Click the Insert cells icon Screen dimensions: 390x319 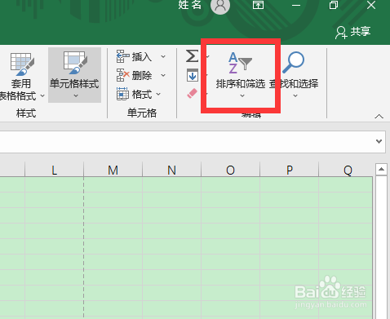pyautogui.click(x=122, y=56)
